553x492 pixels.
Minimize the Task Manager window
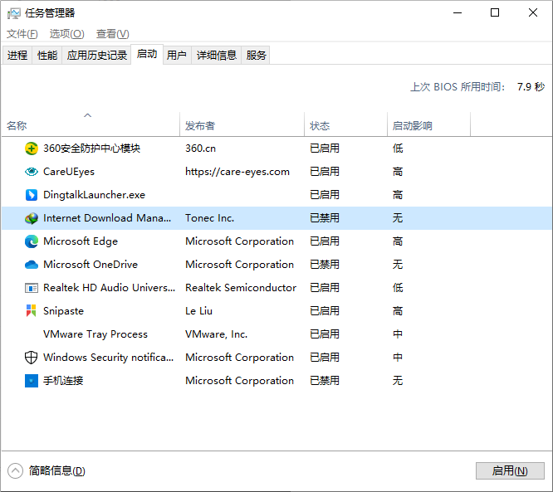pyautogui.click(x=458, y=13)
